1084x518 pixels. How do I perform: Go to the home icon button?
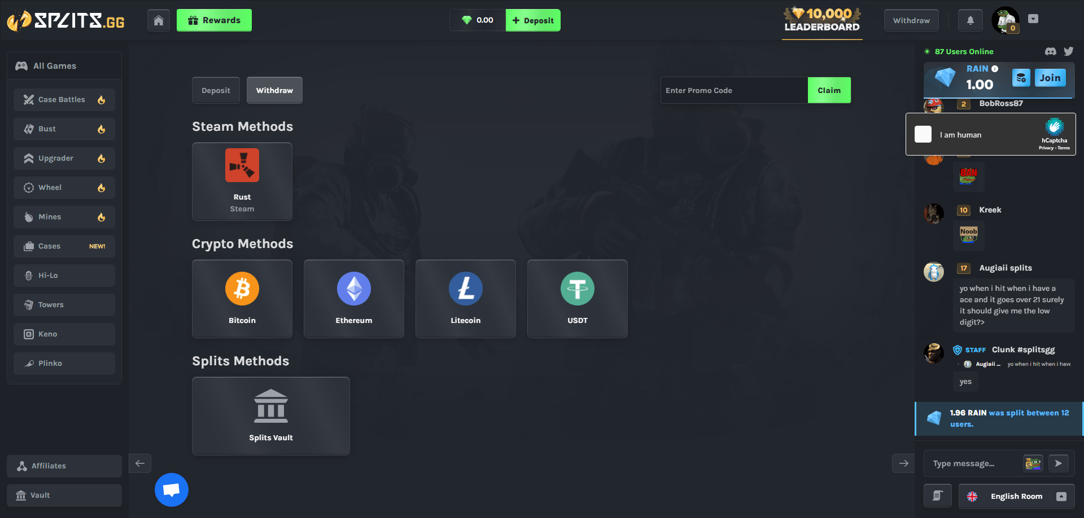pos(159,20)
